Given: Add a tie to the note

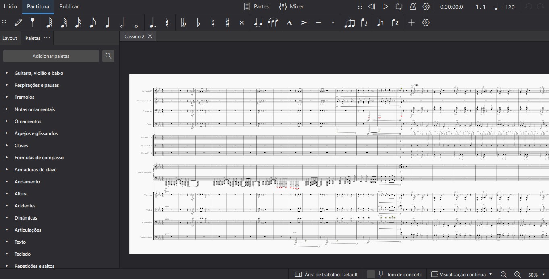Looking at the screenshot, I should coord(258,23).
